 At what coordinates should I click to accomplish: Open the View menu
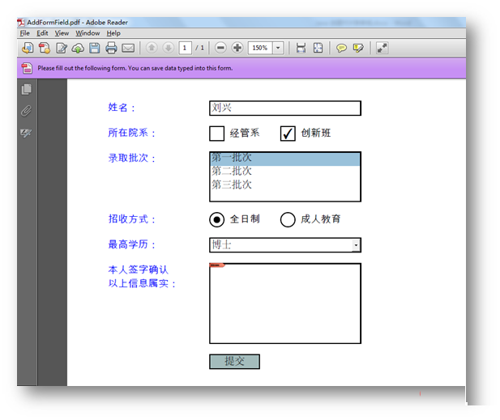click(x=62, y=33)
